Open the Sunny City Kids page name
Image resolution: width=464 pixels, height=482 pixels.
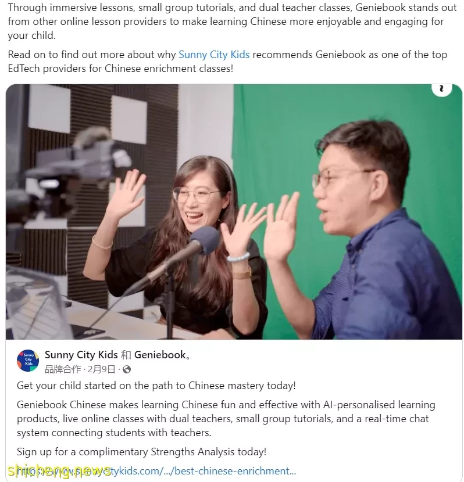(x=81, y=355)
